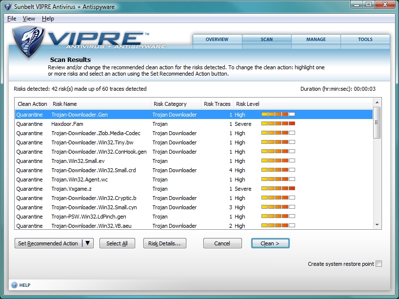
Task: Click the title bar shield app icon
Action: coord(8,7)
